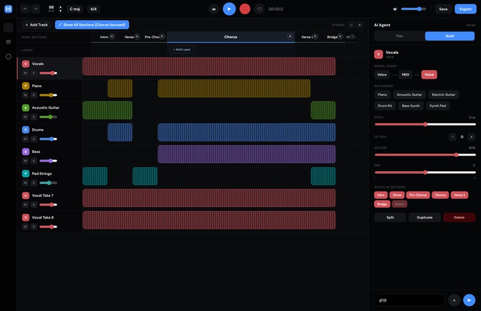The height and width of the screenshot is (311, 481).
Task: Open the hamburger menu in sidebar
Action: coord(8,42)
